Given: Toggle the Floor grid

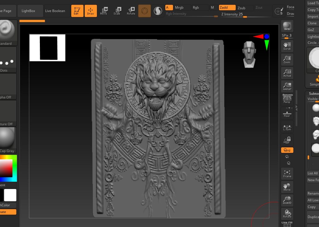Looking at the screenshot, I should click(x=287, y=113).
